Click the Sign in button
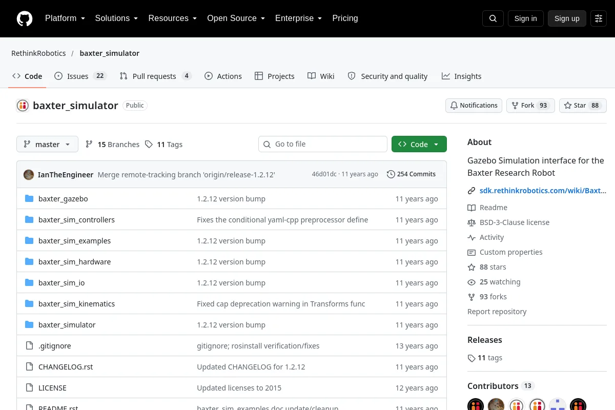This screenshot has height=410, width=615. pos(526,18)
